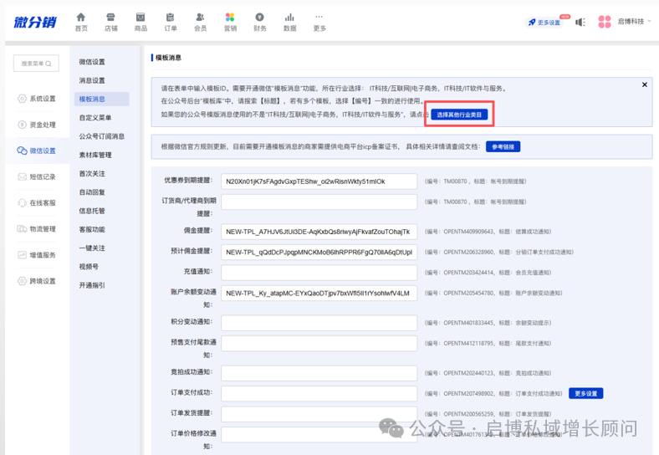This screenshot has width=659, height=455.
Task: Select 公众号订阅消息 submenu item
Action: (x=102, y=136)
